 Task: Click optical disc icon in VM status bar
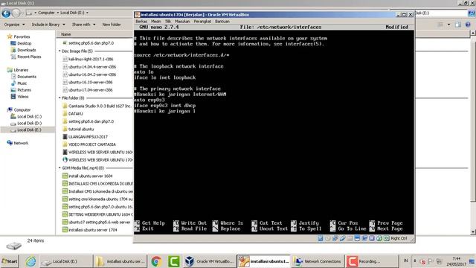point(327,238)
